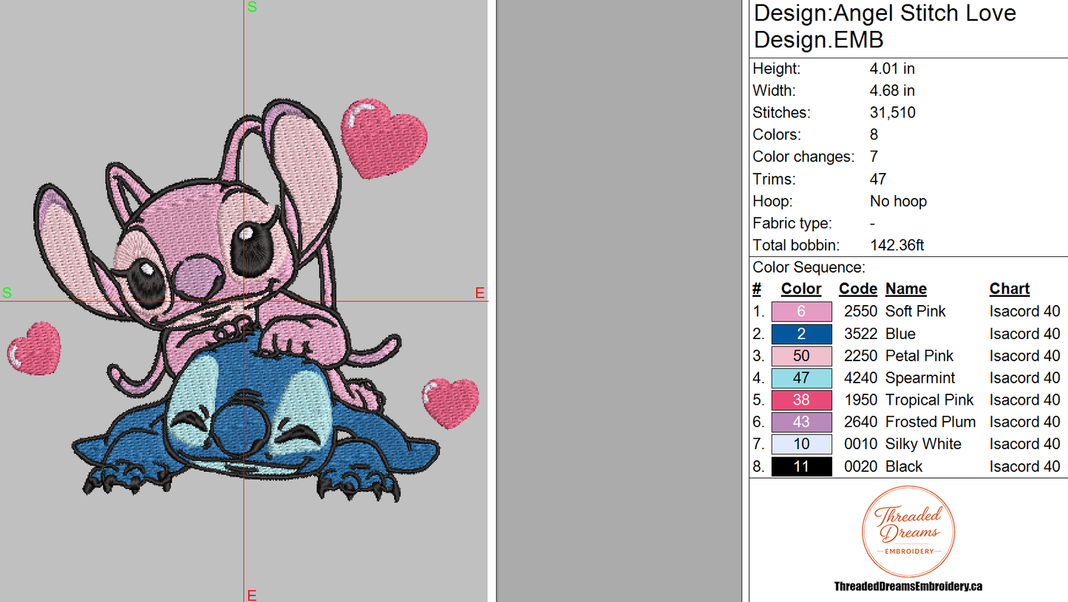This screenshot has width=1068, height=602.
Task: Click the Soft Pink color swatch numbered 6
Action: coord(801,312)
